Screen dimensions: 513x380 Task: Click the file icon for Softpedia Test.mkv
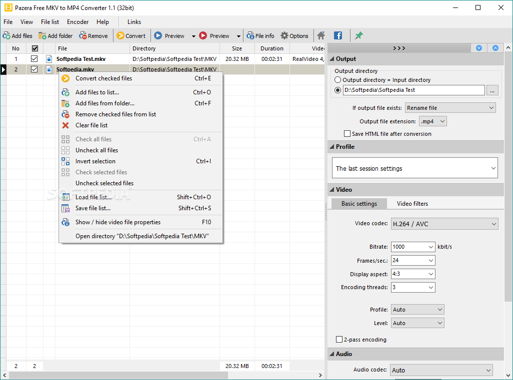(49, 59)
